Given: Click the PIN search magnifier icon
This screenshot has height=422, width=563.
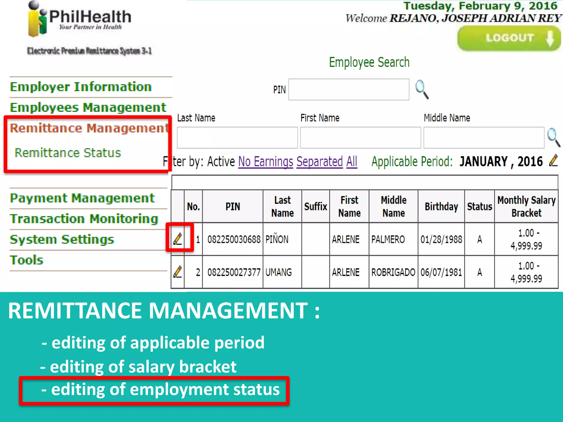Looking at the screenshot, I should click(422, 89).
